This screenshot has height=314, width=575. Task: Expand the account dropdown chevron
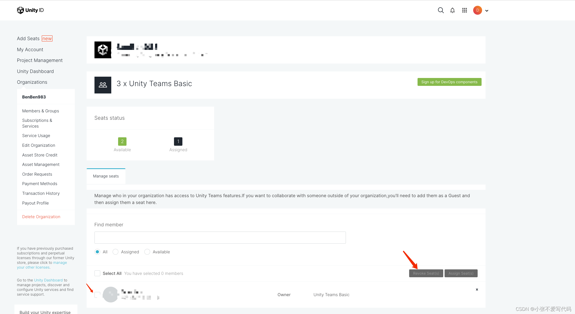click(487, 11)
